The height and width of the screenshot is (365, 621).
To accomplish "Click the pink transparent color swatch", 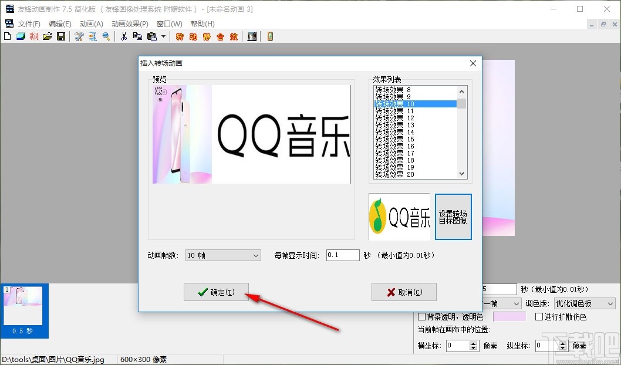I will 509,317.
